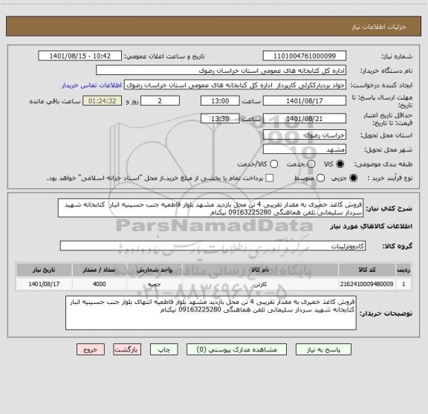428x414 pixels.
Task: Click the بازگشت back button
Action: (x=127, y=349)
